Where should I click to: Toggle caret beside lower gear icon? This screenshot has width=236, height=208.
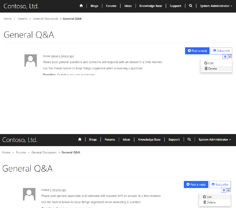pos(228,190)
